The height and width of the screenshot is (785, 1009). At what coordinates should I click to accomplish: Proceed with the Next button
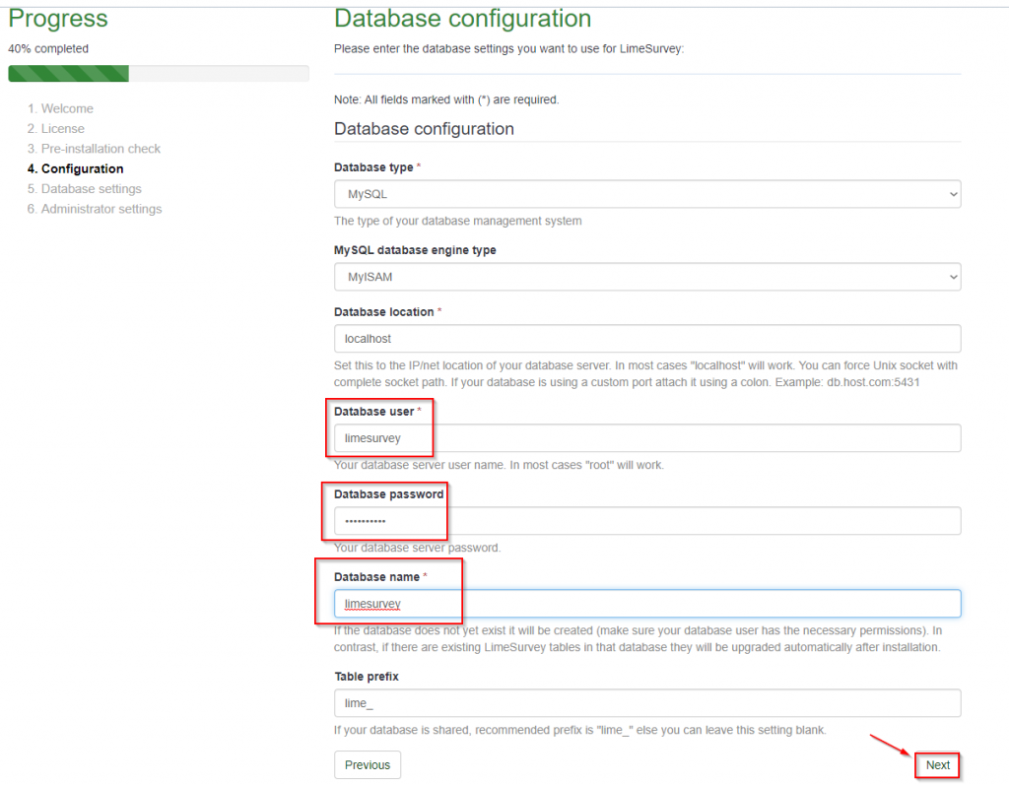(938, 765)
